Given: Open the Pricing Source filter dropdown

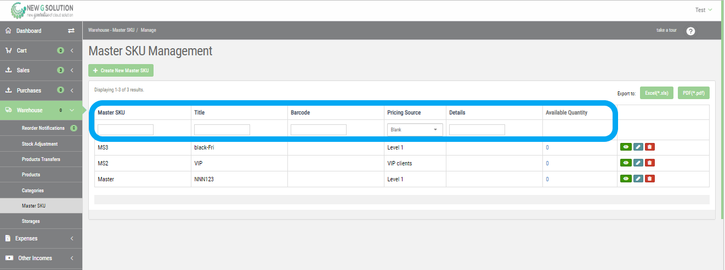Looking at the screenshot, I should click(415, 130).
